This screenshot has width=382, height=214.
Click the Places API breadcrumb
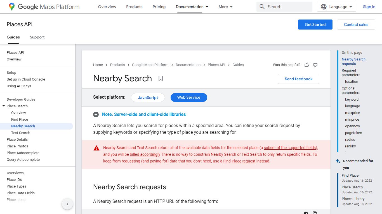point(216,65)
